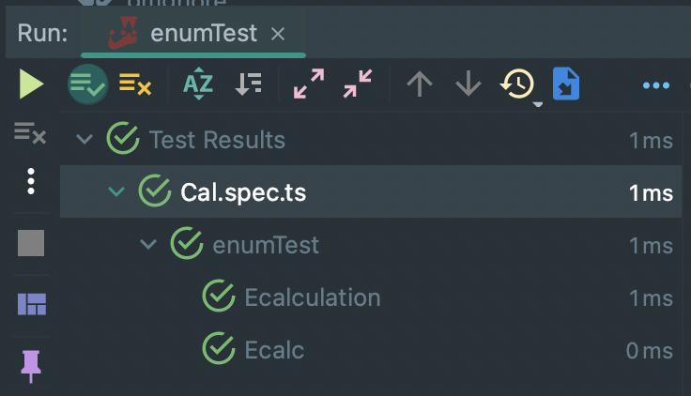
Task: Click the green Run tests play button
Action: (31, 84)
